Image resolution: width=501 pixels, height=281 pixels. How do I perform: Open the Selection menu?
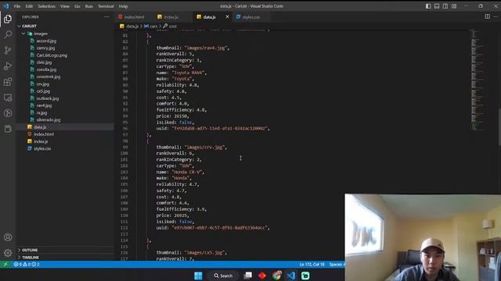(47, 6)
